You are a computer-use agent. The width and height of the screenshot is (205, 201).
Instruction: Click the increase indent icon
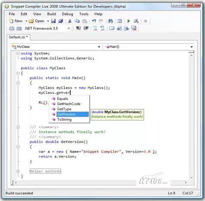(x=78, y=28)
